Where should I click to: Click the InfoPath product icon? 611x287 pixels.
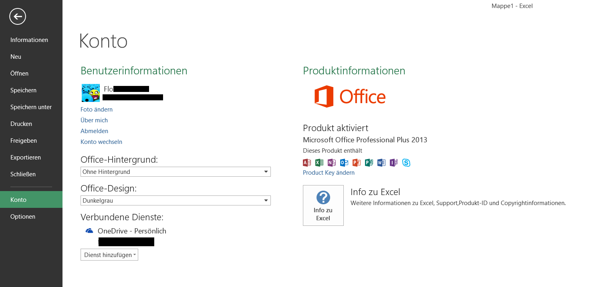coord(394,163)
